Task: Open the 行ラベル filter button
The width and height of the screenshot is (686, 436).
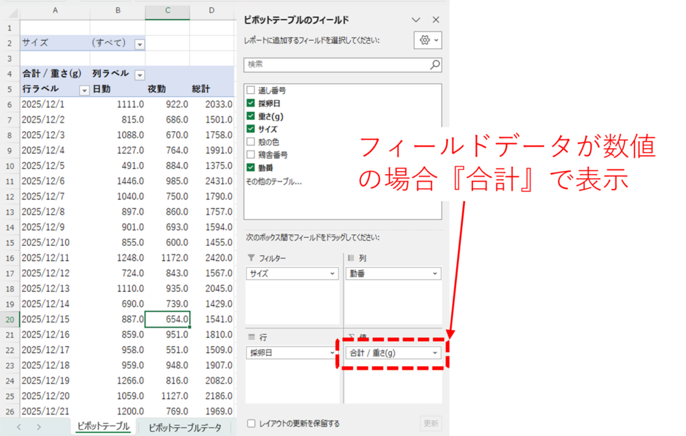Action: point(84,89)
